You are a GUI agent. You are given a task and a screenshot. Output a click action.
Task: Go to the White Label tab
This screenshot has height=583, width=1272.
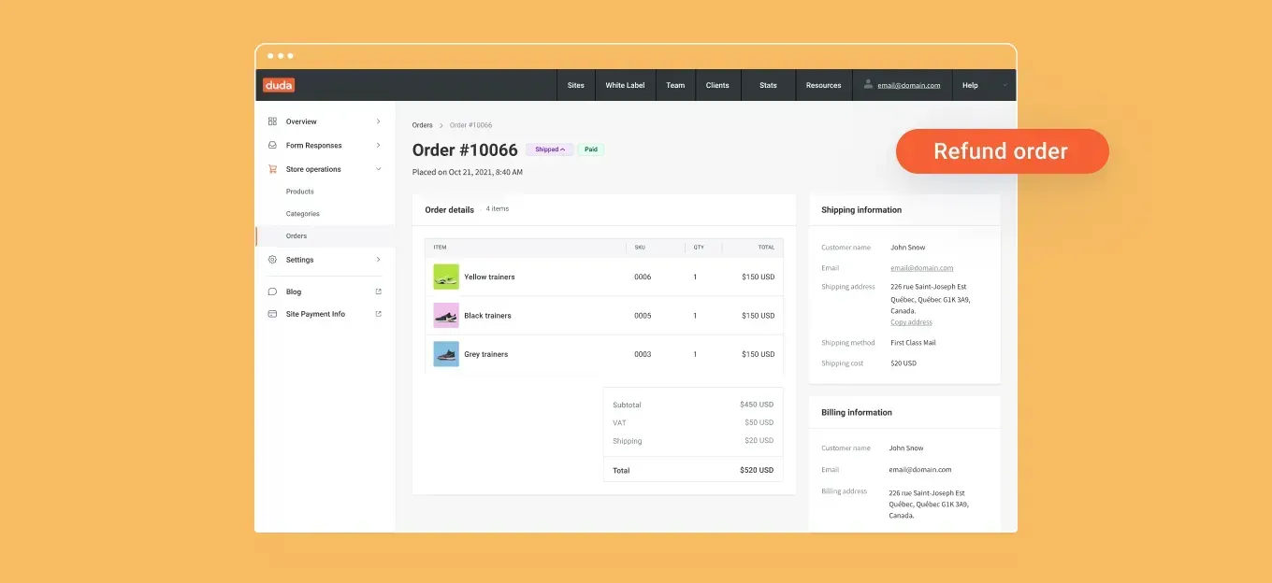[x=625, y=85]
